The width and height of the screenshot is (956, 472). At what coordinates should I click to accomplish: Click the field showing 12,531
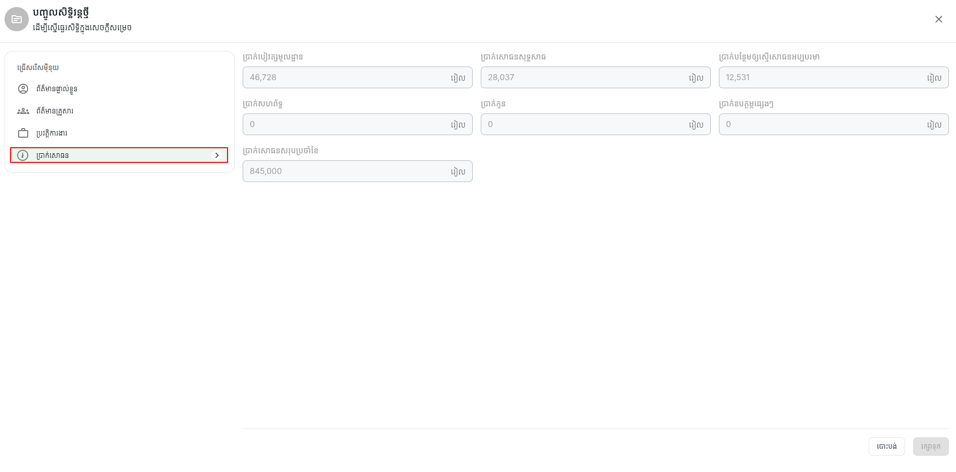[x=833, y=77]
